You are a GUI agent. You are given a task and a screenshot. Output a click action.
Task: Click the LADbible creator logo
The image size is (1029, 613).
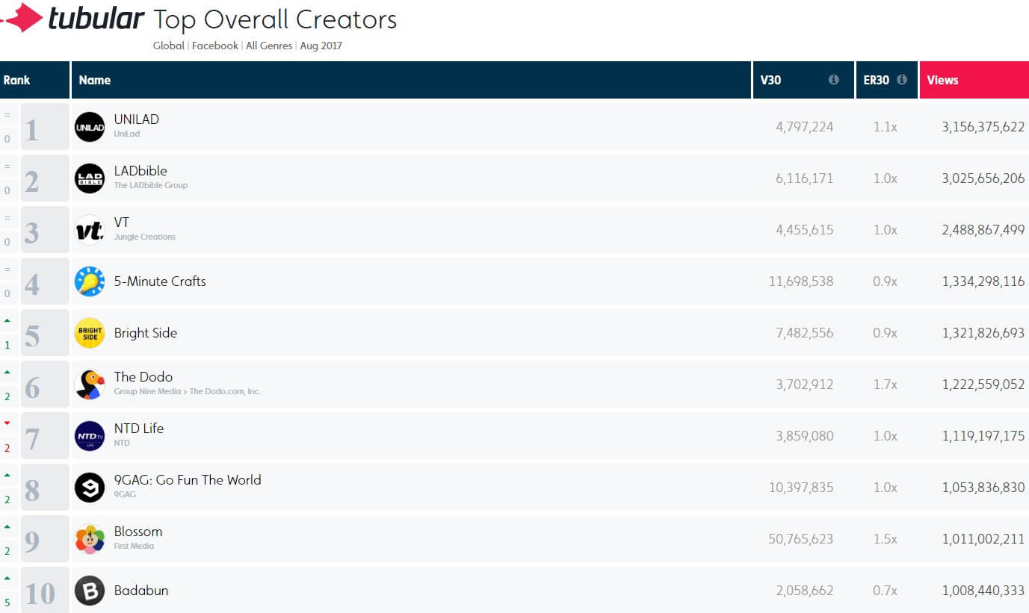90,178
